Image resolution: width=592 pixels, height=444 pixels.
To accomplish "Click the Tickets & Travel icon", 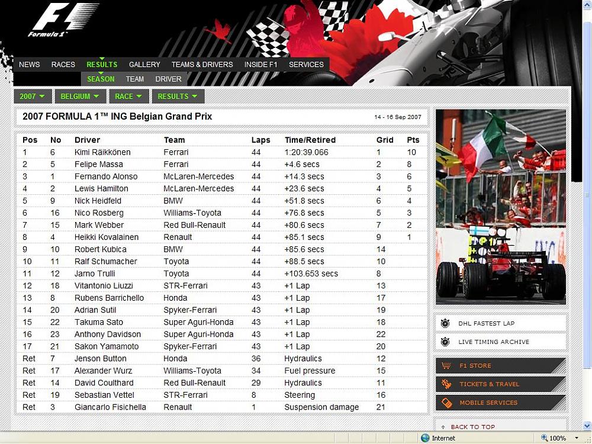I will (x=446, y=384).
